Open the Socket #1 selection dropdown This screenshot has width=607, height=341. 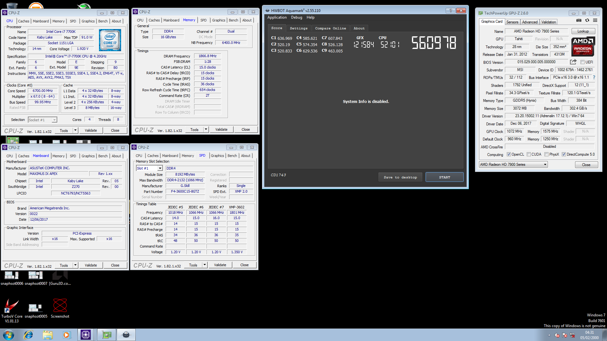pyautogui.click(x=42, y=120)
